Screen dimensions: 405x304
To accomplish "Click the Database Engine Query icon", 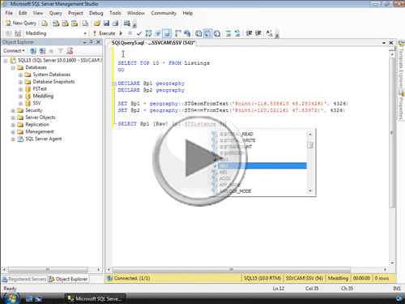I will 45,24.
